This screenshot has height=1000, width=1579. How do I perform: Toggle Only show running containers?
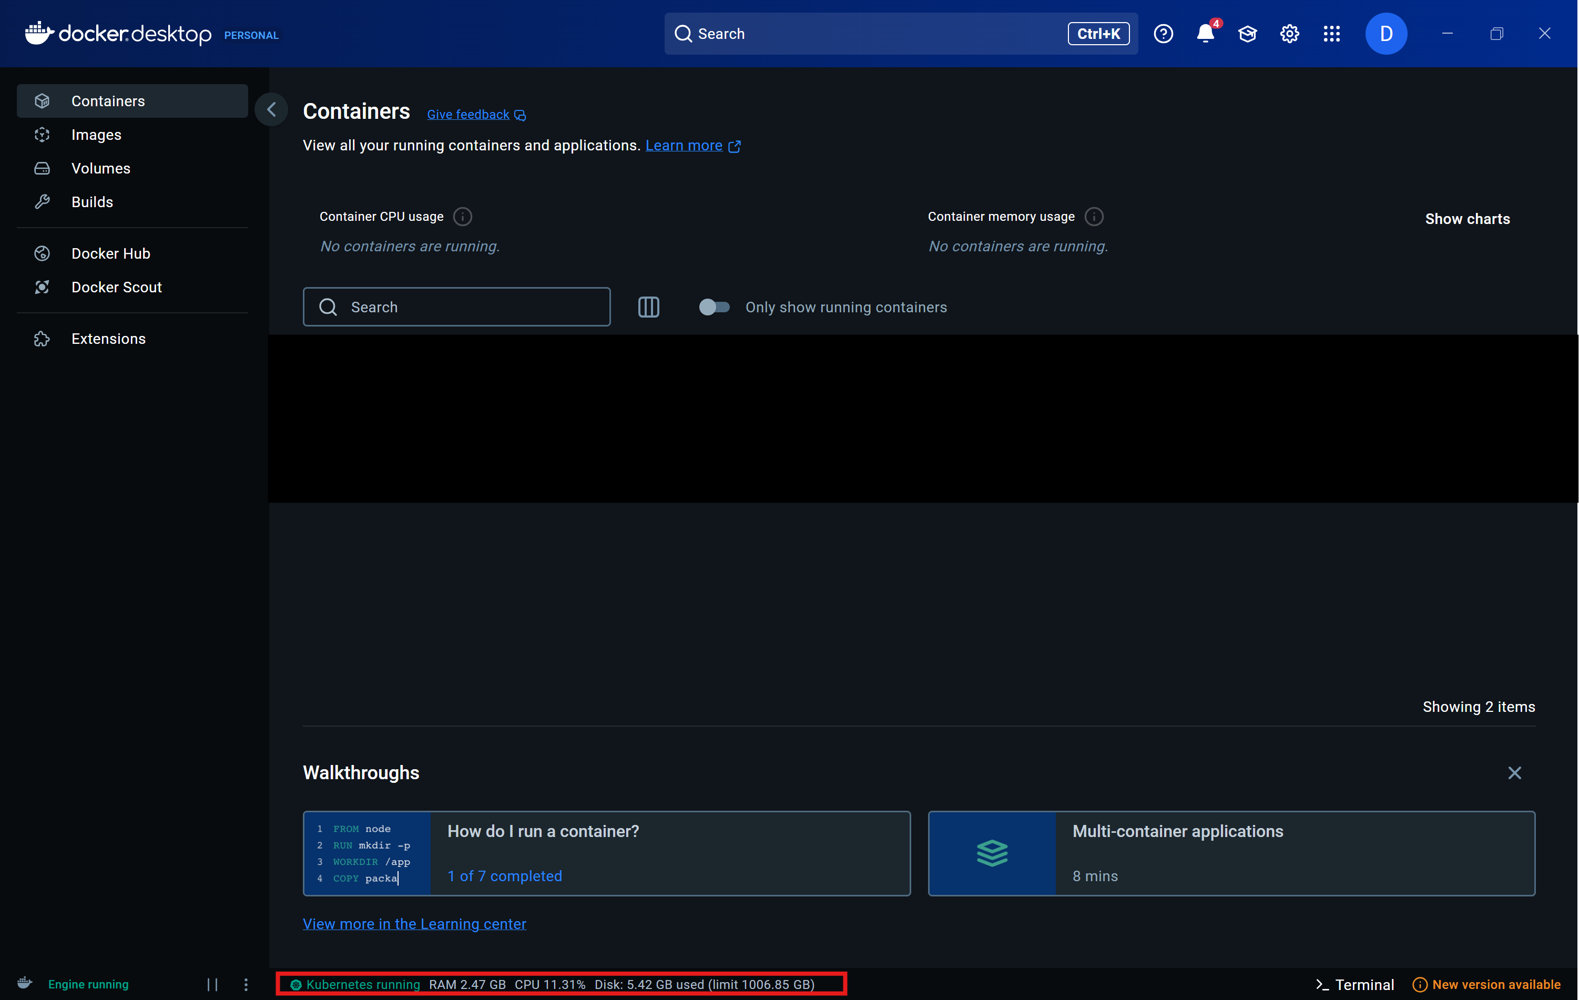[x=714, y=307]
